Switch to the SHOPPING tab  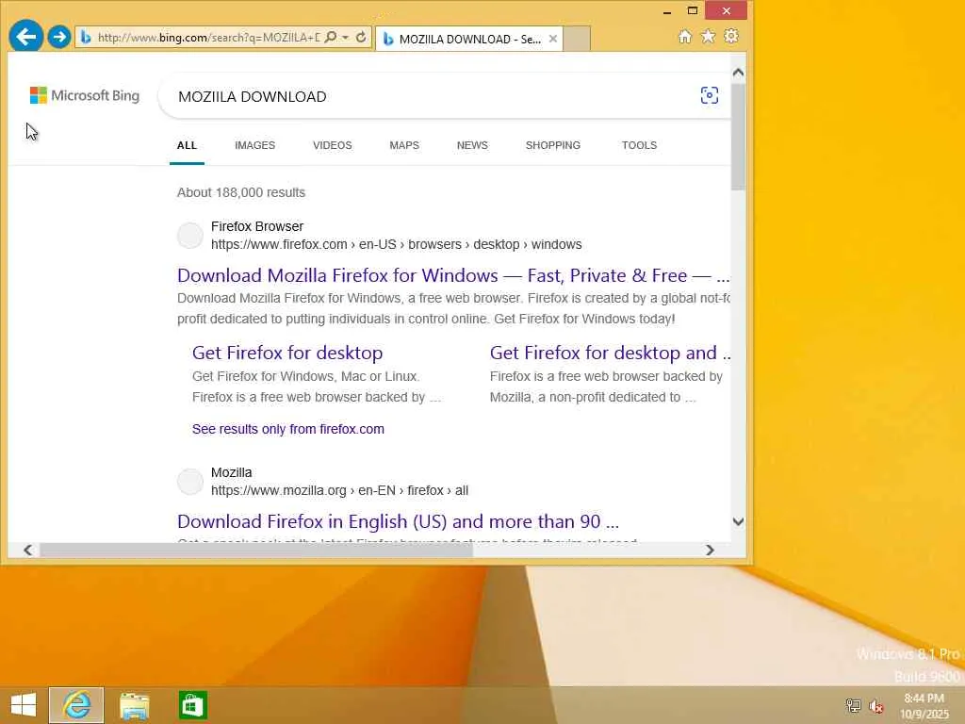tap(552, 145)
